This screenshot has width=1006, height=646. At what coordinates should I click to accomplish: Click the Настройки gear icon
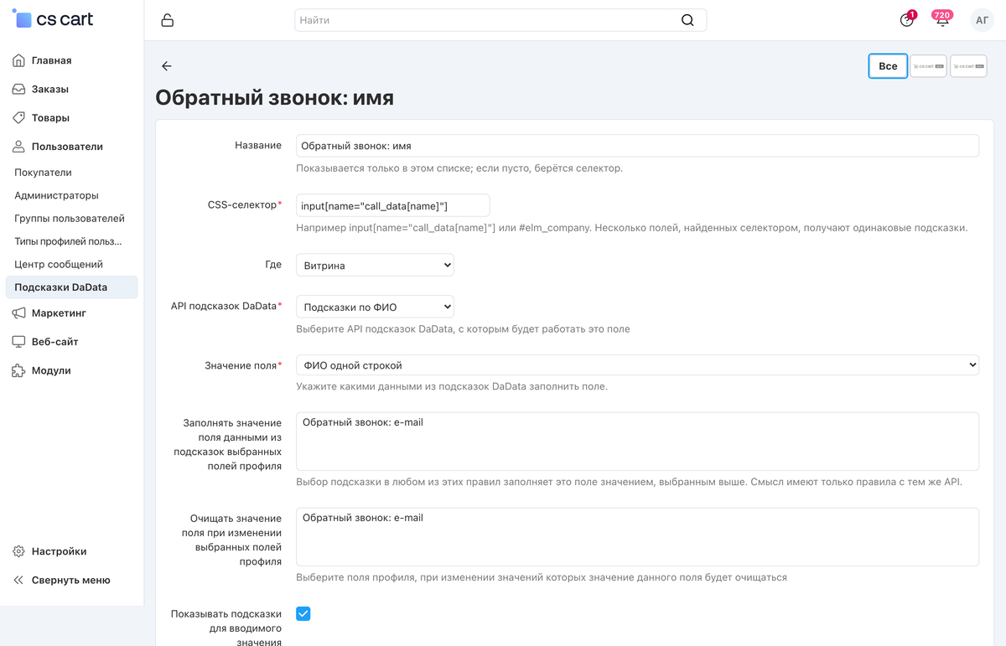pyautogui.click(x=18, y=551)
